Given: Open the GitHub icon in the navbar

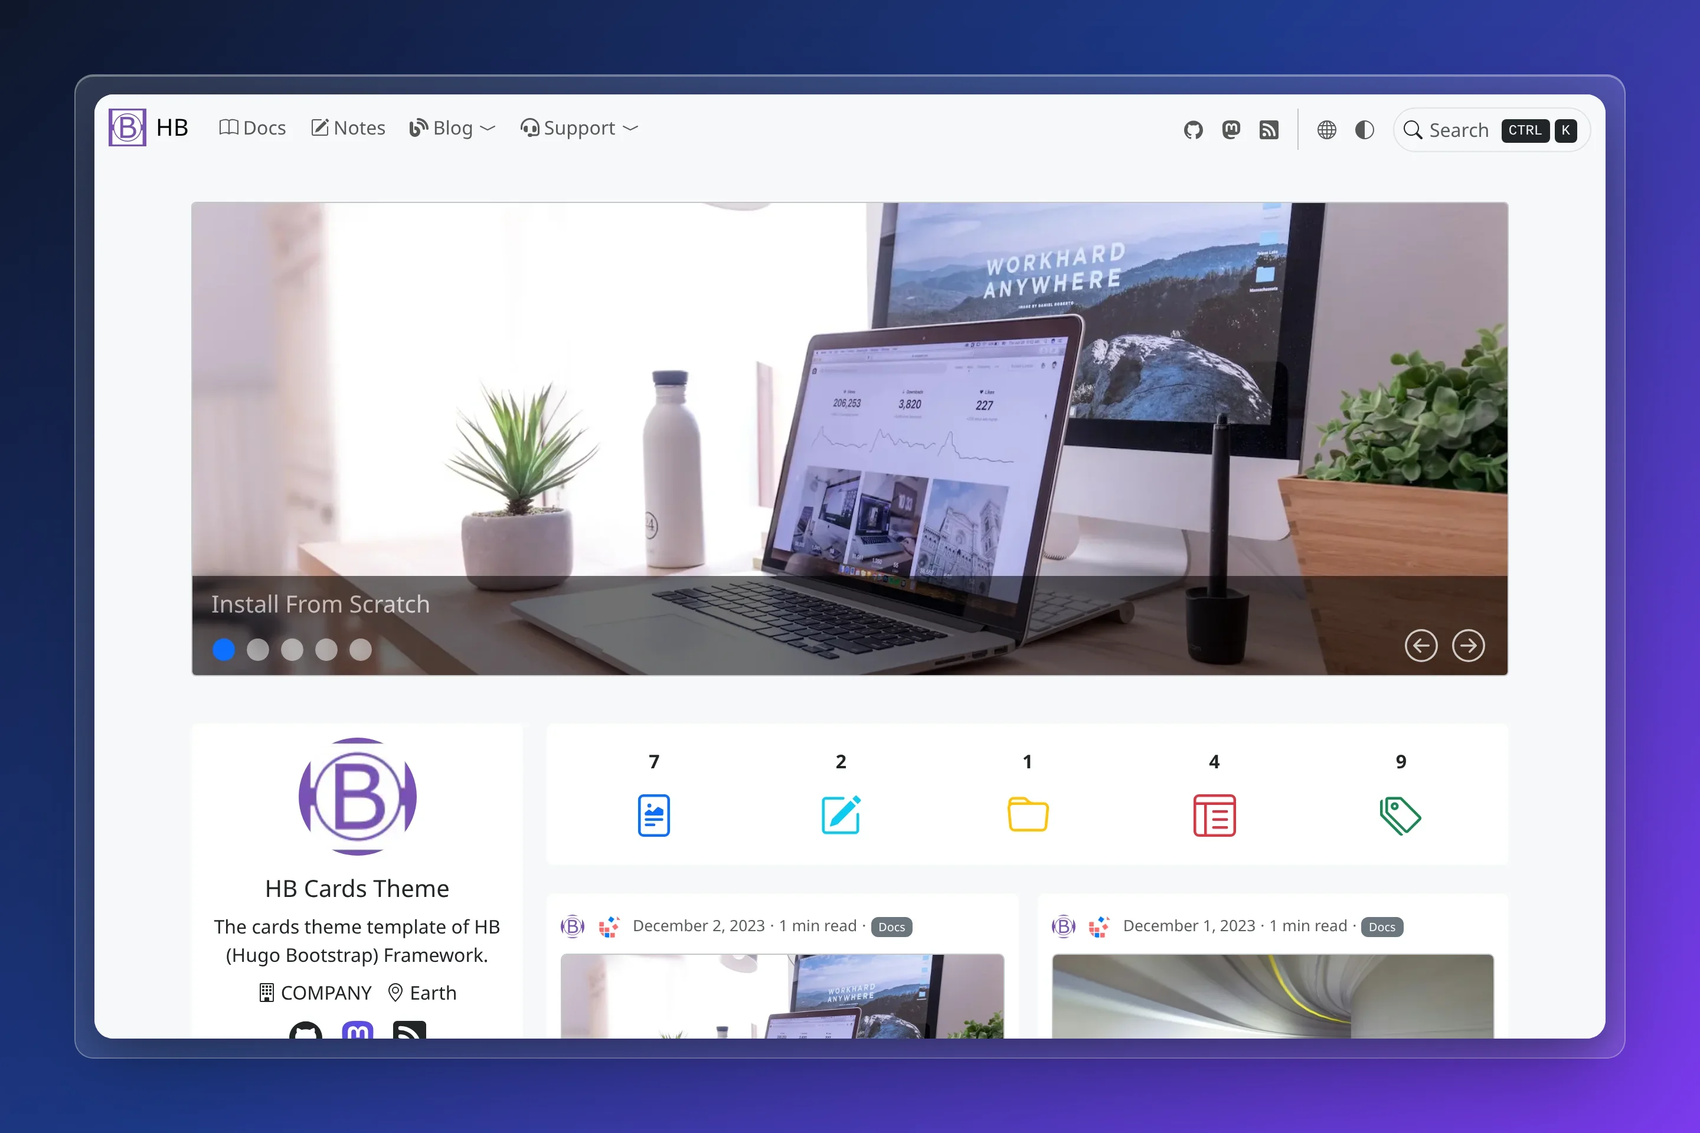Looking at the screenshot, I should [x=1194, y=130].
